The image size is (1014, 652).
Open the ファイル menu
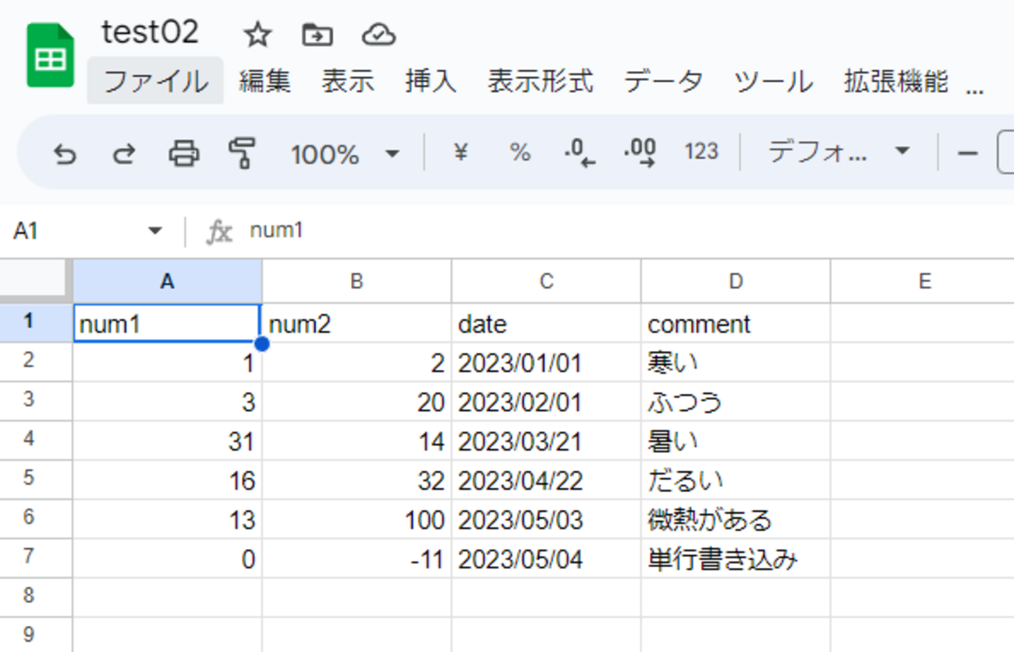pyautogui.click(x=155, y=81)
